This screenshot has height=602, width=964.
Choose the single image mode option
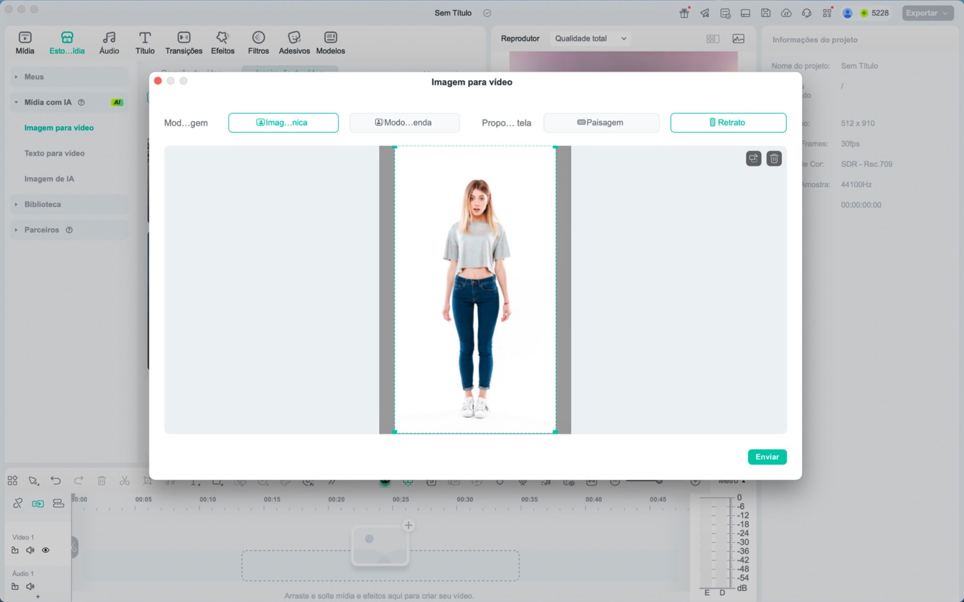pyautogui.click(x=283, y=123)
